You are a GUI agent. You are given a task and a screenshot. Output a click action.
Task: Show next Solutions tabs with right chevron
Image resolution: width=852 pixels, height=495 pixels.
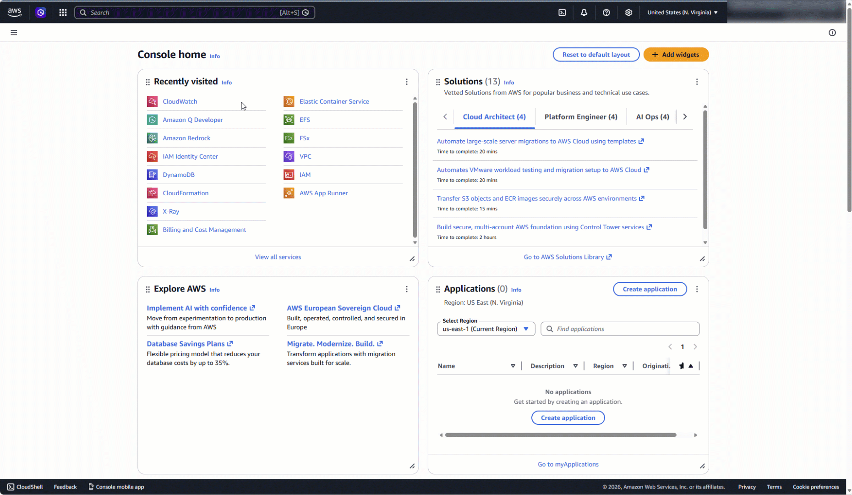[685, 117]
